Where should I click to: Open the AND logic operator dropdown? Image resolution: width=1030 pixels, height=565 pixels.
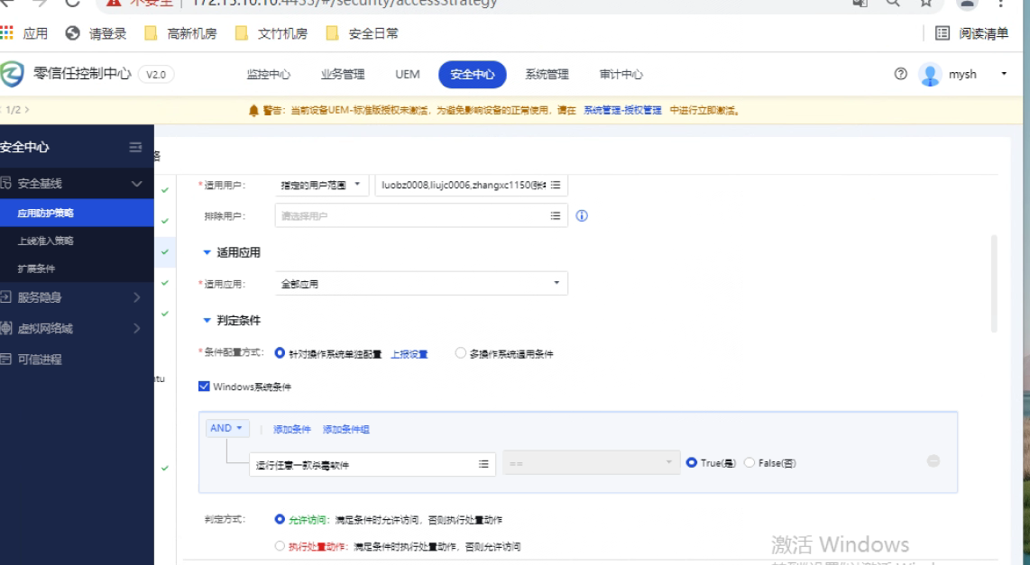coord(226,429)
